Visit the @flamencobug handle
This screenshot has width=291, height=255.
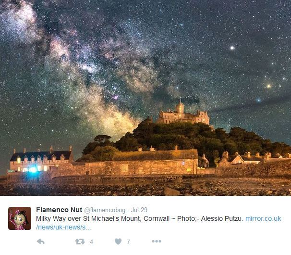[x=105, y=210]
